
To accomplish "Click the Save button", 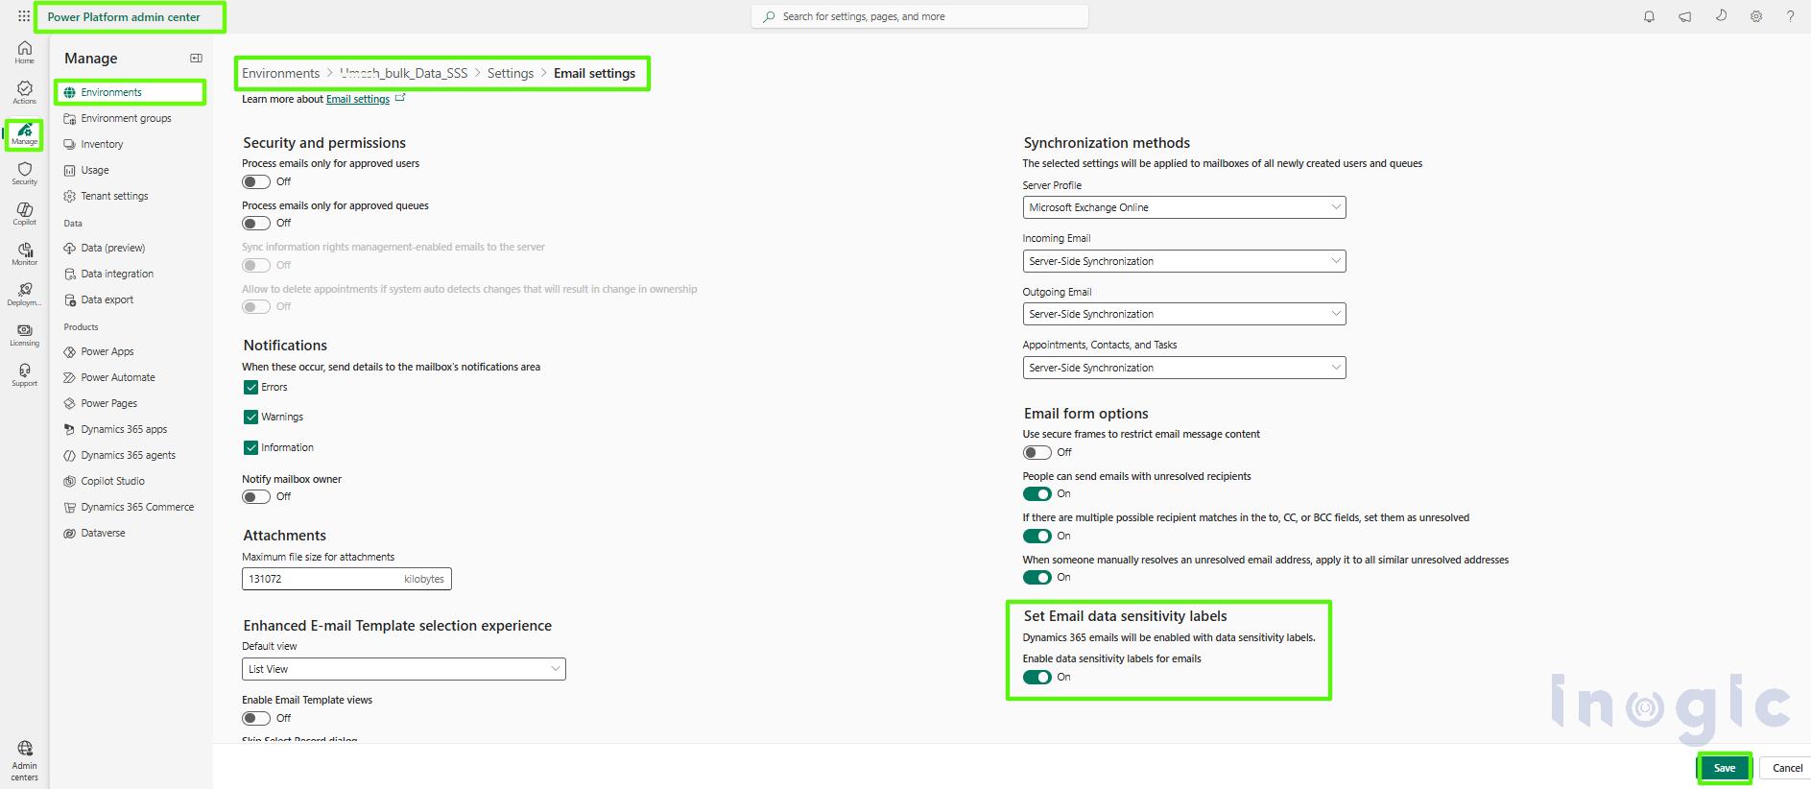I will [x=1725, y=768].
